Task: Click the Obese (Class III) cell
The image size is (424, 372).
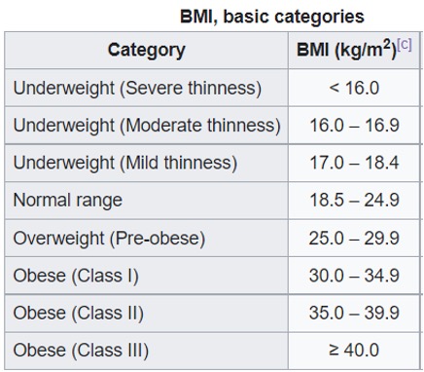Action: point(146,351)
